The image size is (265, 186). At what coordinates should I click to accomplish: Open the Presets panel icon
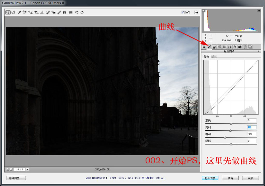click(245, 47)
